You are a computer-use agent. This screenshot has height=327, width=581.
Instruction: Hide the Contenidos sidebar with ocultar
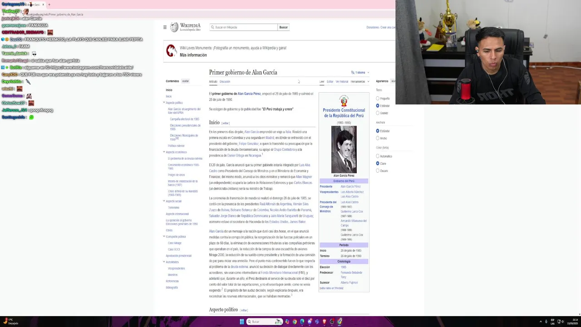click(x=185, y=81)
